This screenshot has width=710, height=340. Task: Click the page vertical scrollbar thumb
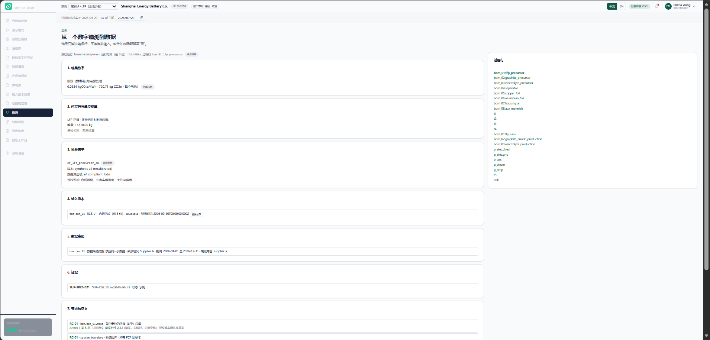click(706, 139)
